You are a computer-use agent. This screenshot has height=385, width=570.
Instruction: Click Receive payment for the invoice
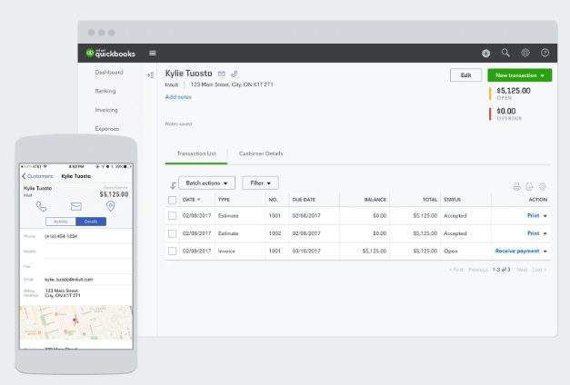[x=517, y=251]
